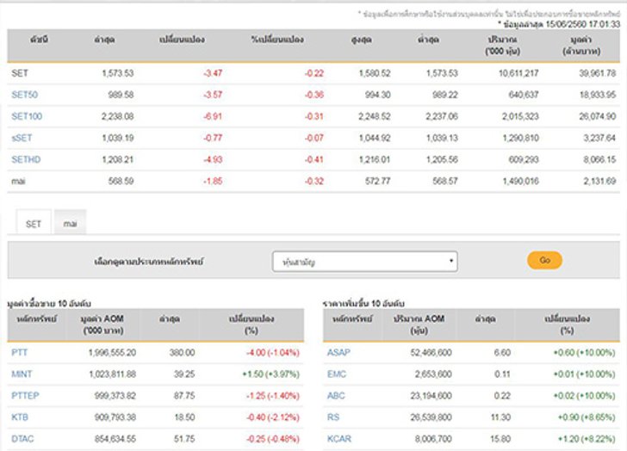
Task: Open the KTB stock link
Action: pyautogui.click(x=20, y=417)
